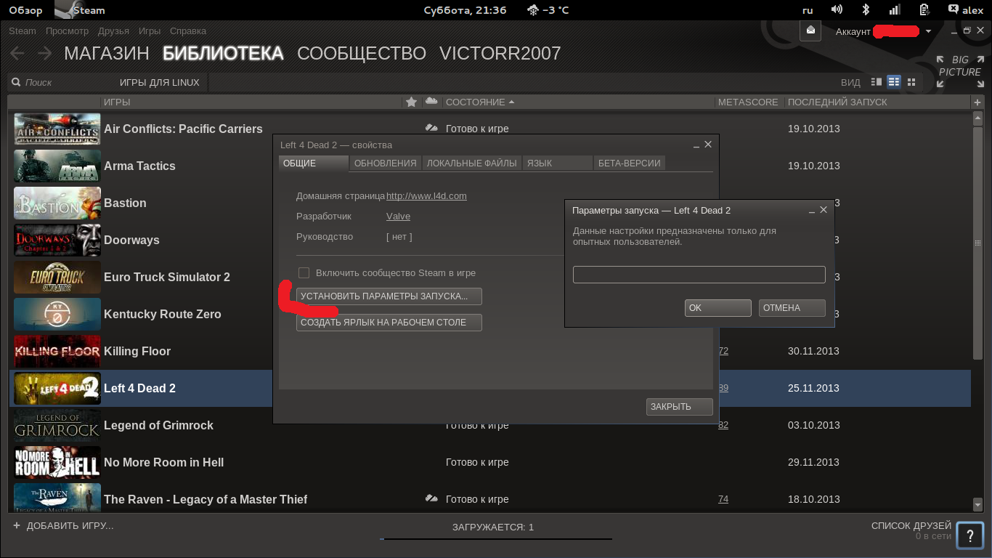Click ЗАКРЫТЬ in the properties window
The width and height of the screenshot is (992, 558).
[679, 407]
